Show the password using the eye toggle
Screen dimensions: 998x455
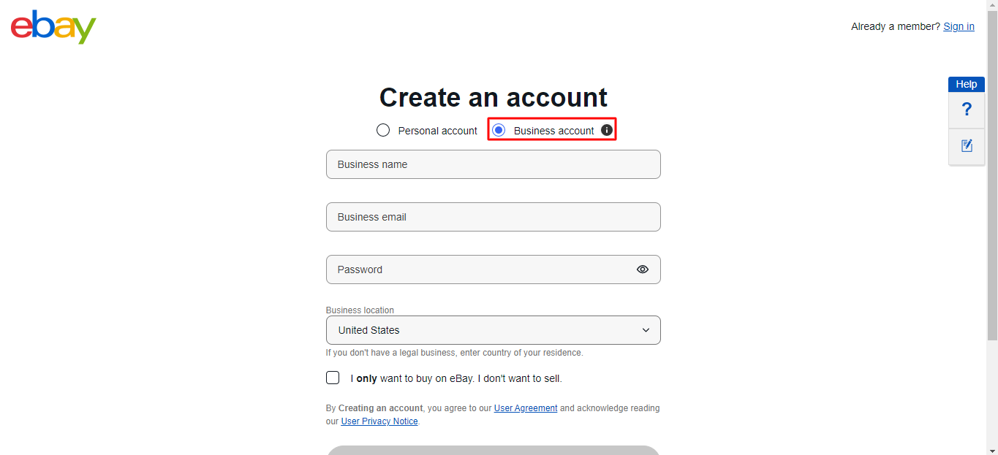[642, 269]
